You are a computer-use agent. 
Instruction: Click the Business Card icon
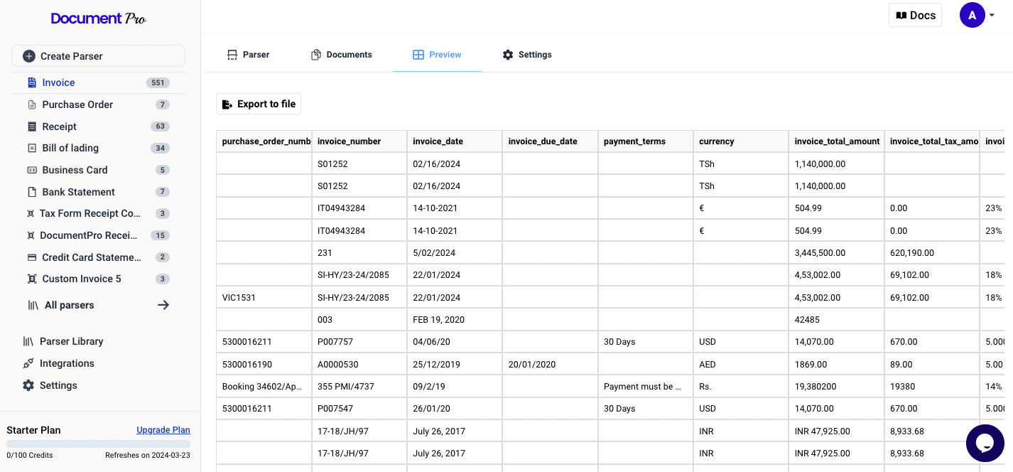(32, 171)
